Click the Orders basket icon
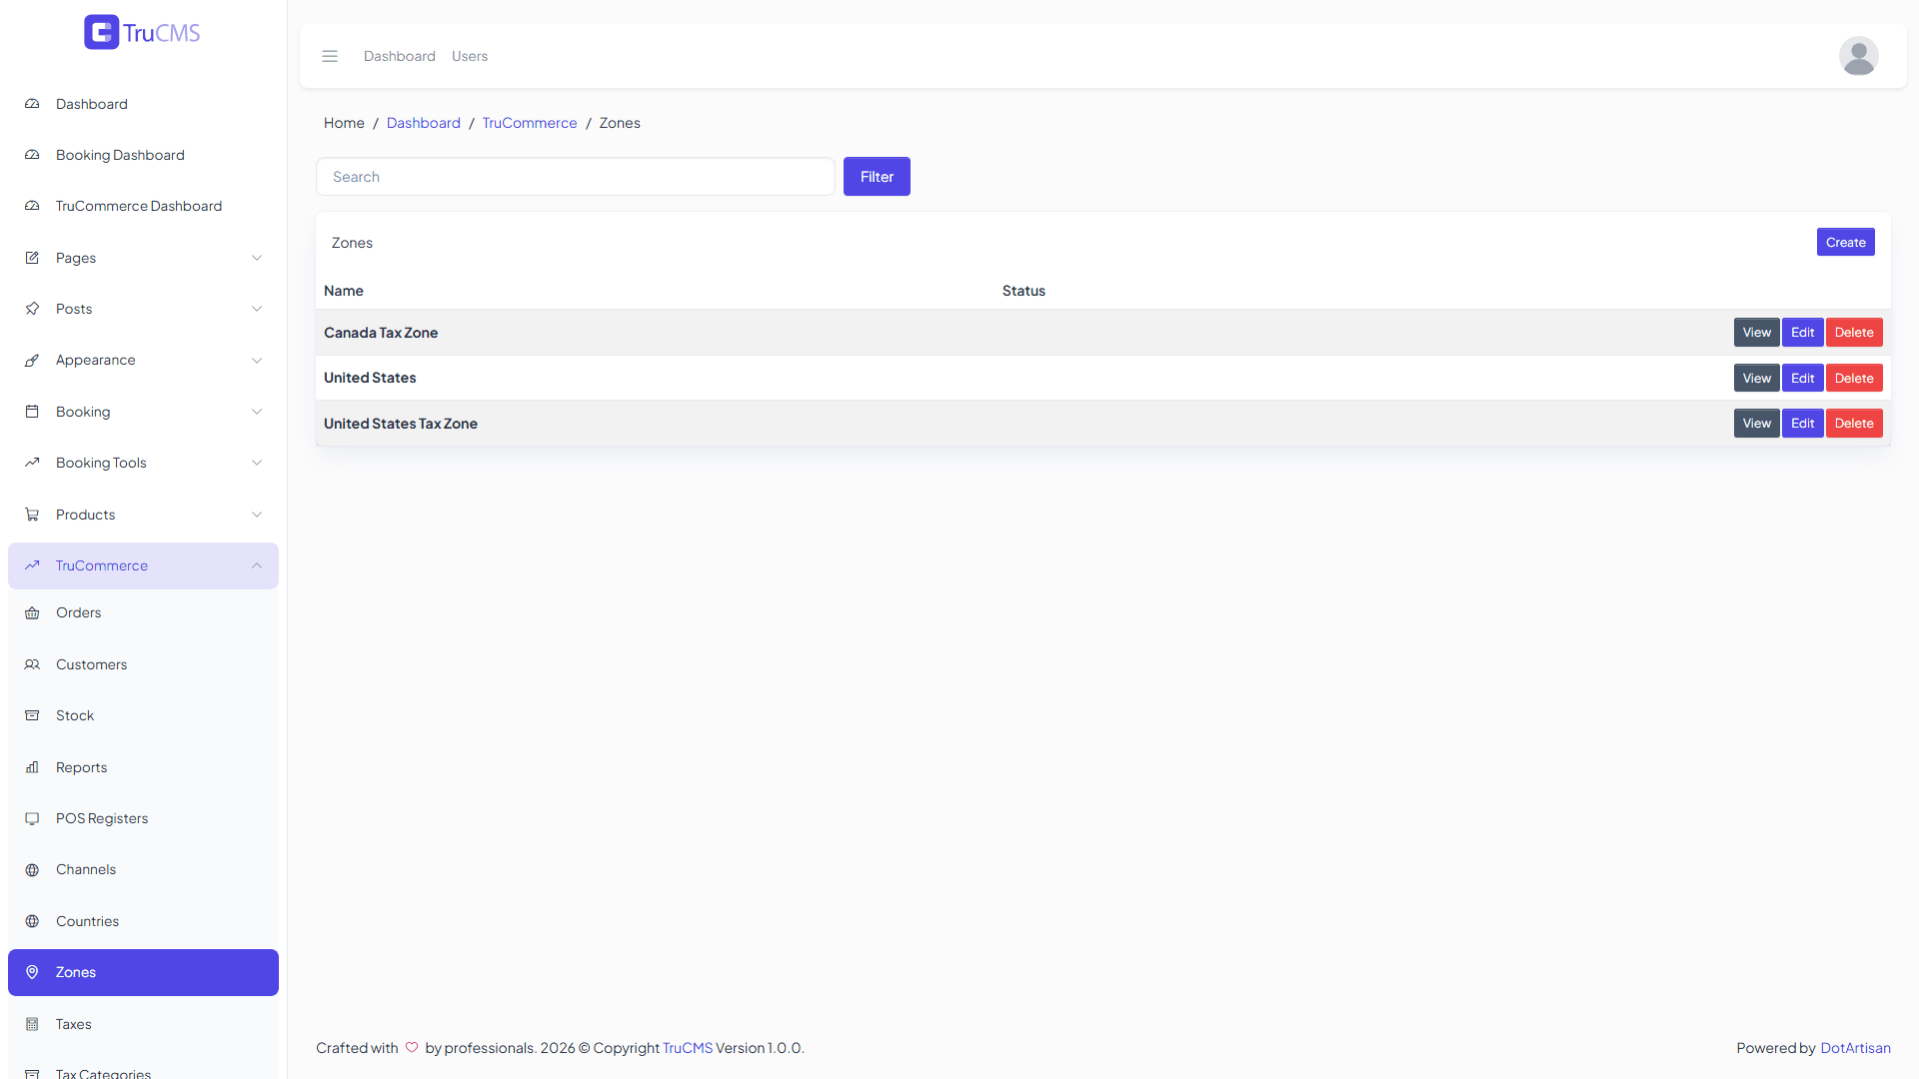This screenshot has height=1079, width=1919. (32, 613)
